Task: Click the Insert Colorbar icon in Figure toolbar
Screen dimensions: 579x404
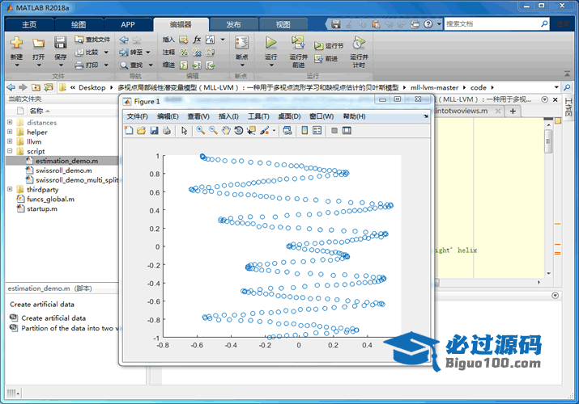Action: click(x=304, y=130)
